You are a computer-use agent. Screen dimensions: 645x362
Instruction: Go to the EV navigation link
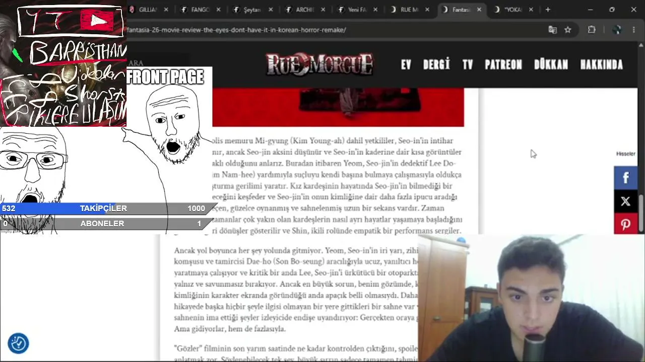click(406, 65)
